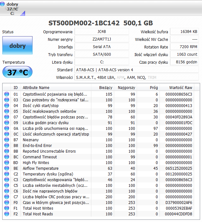This screenshot has height=222, width=202.
Task: Click the status circle for High Fly Writes
Action: [x=7, y=162]
